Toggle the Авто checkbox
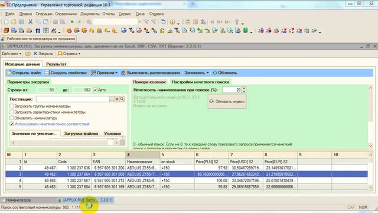This screenshot has width=378, height=213. [95, 90]
